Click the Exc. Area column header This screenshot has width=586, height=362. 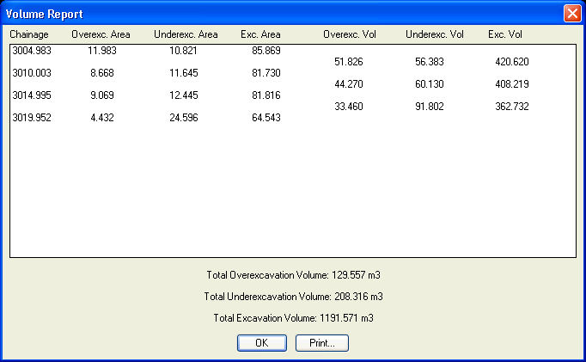260,34
